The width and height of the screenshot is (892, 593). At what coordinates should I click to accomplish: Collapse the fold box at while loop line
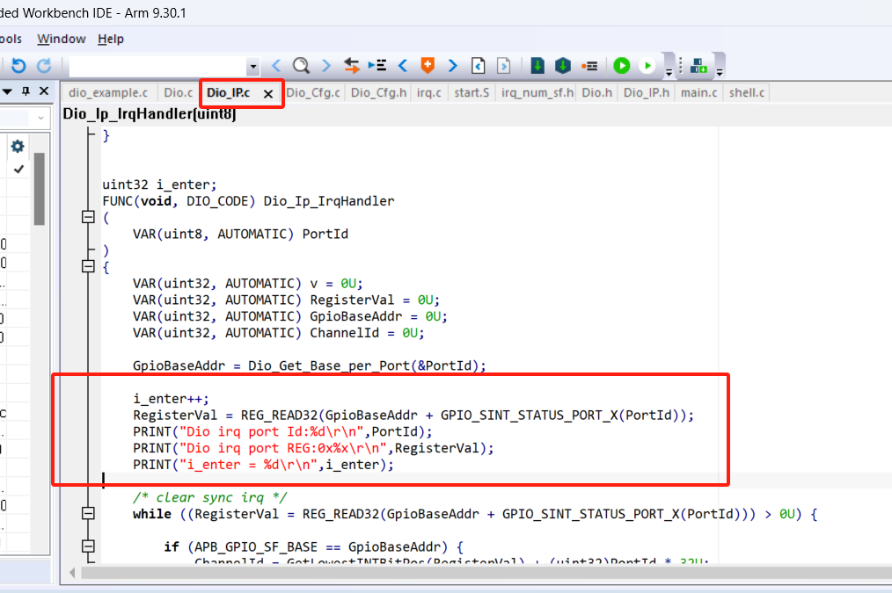[x=87, y=514]
